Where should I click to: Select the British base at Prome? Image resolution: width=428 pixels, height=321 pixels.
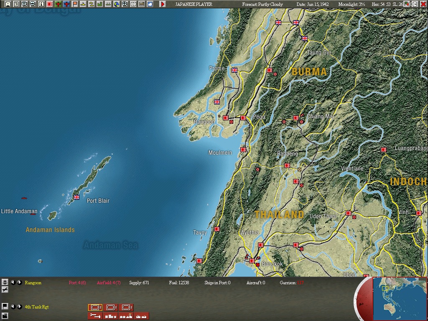pos(234,70)
